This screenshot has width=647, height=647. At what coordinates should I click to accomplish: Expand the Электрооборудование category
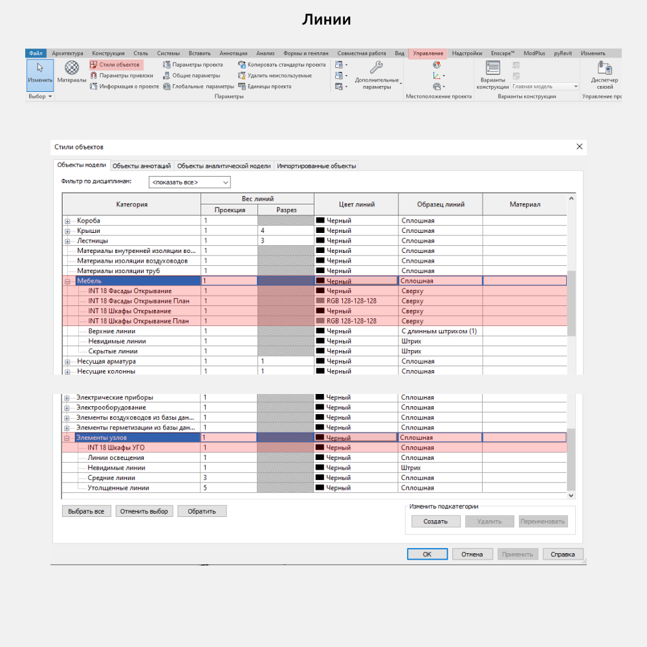pos(67,408)
